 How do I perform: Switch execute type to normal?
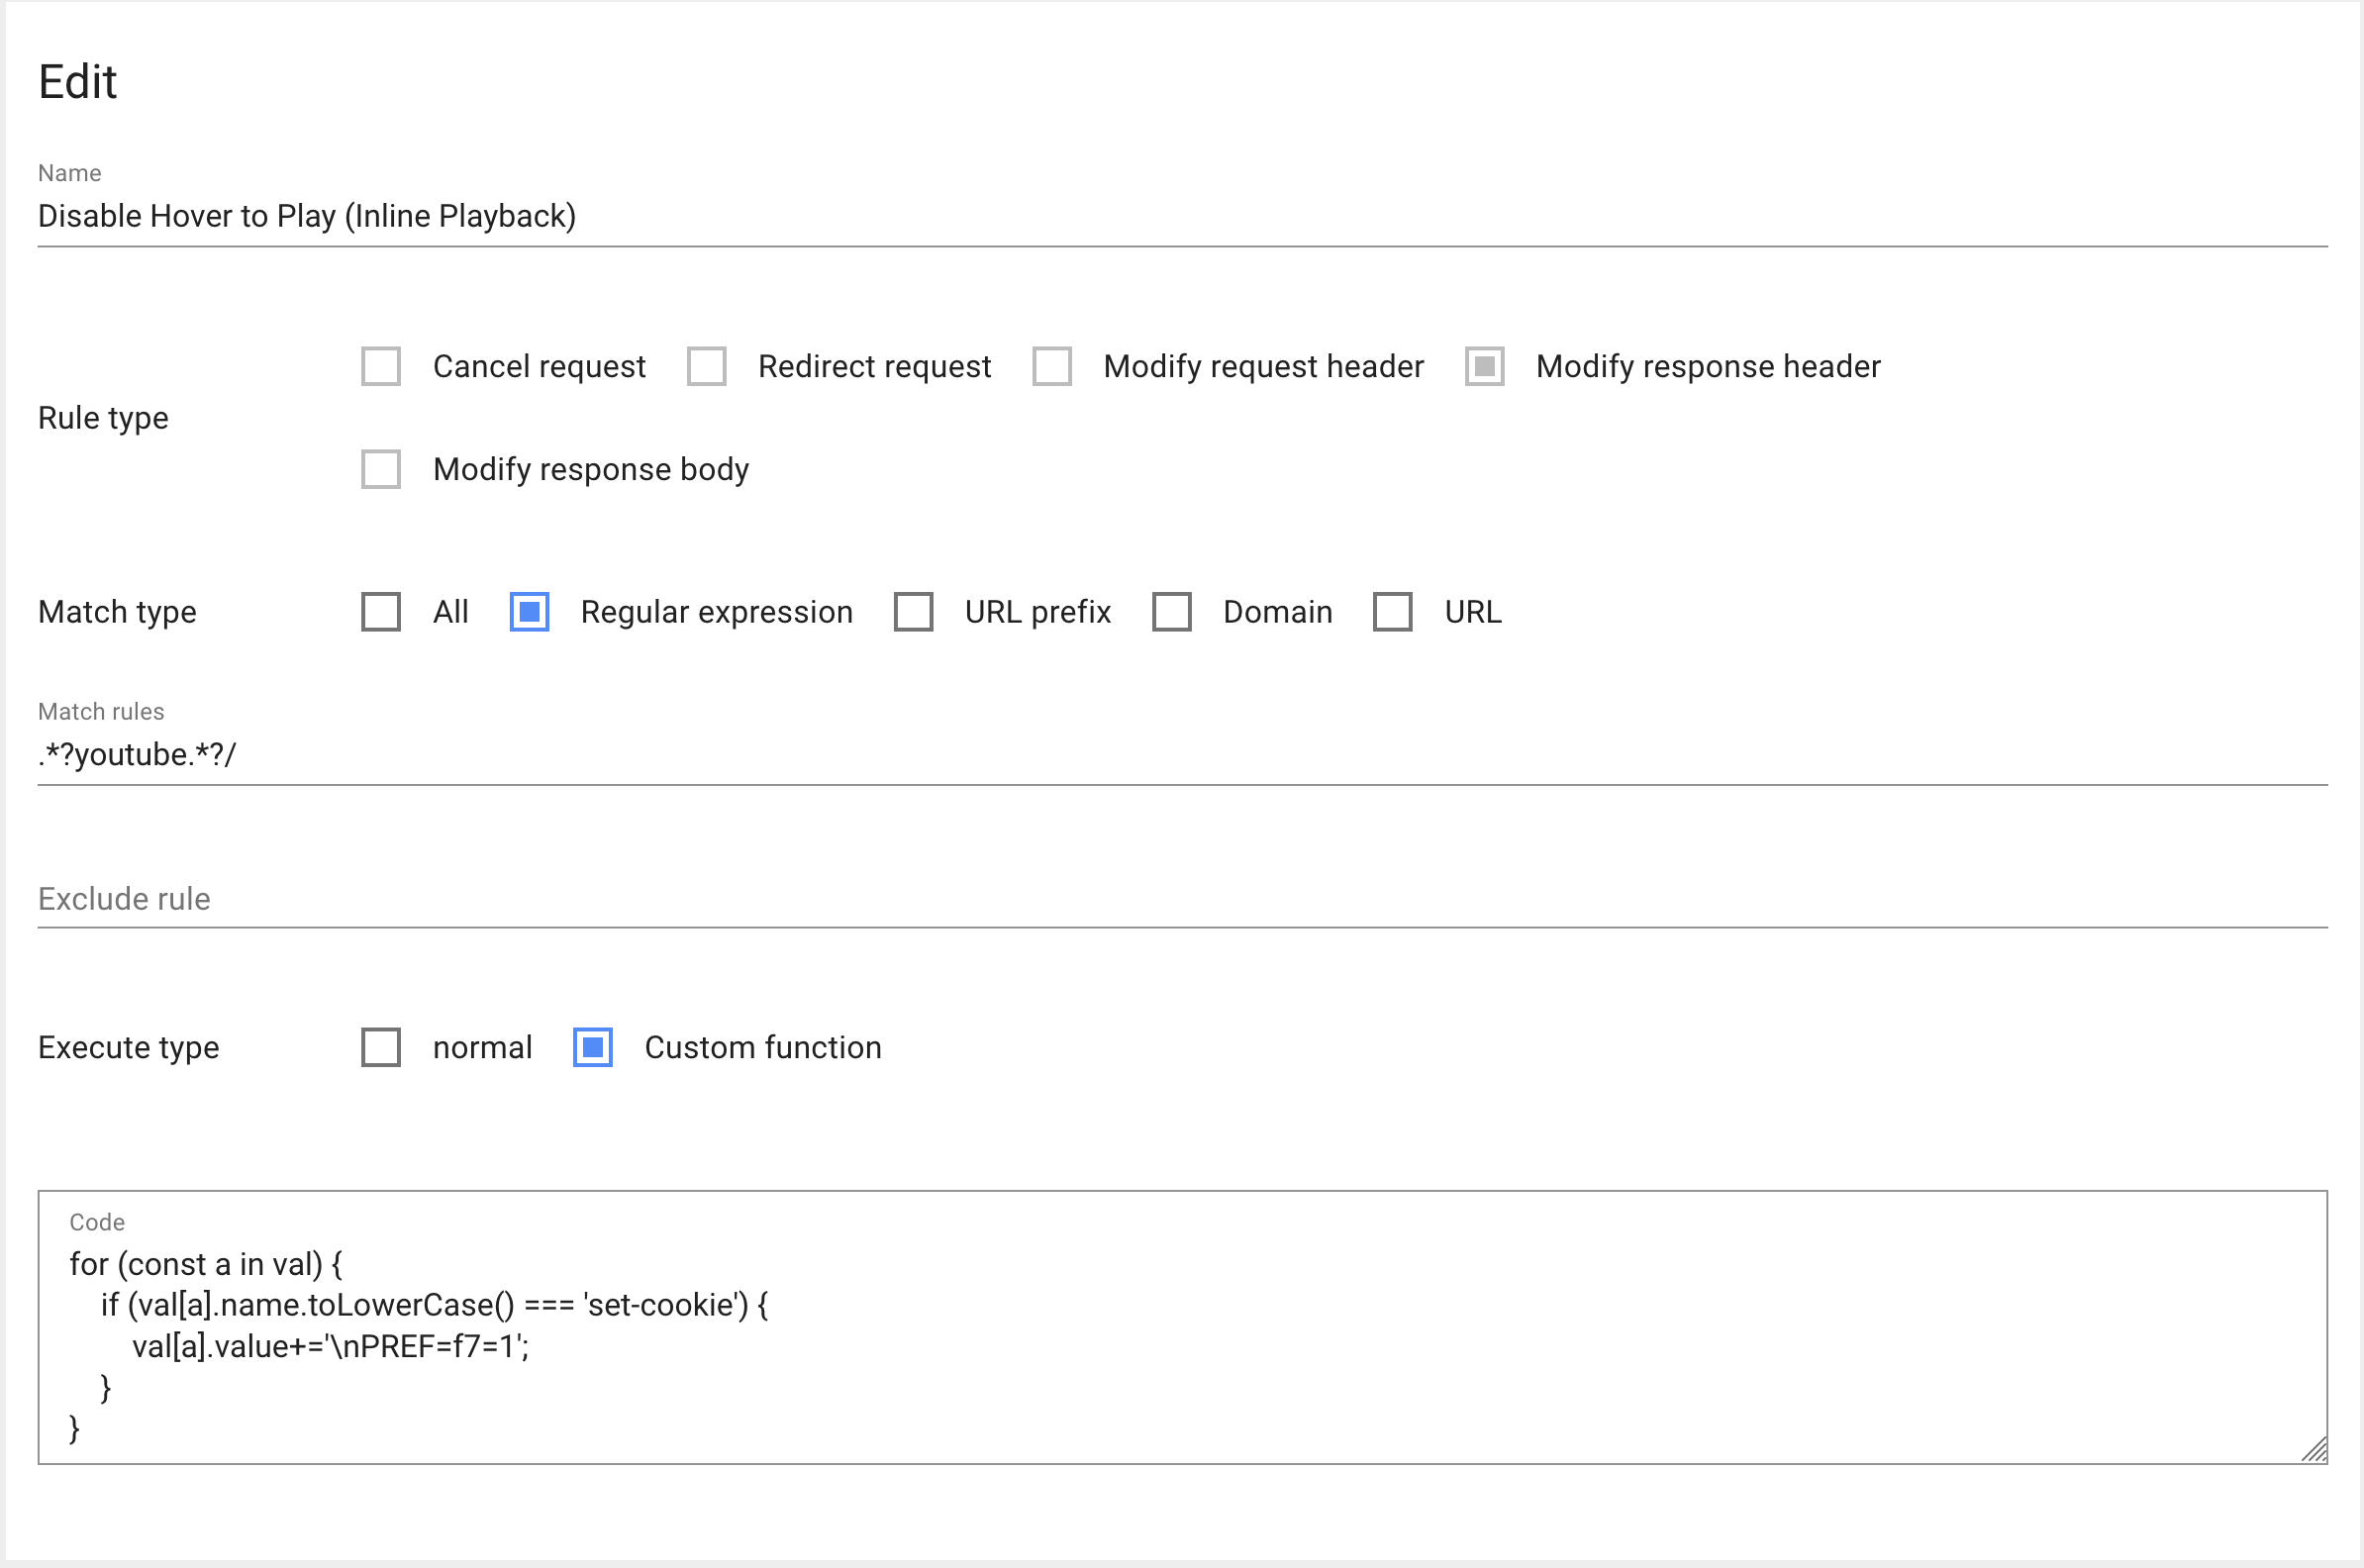coord(381,1047)
